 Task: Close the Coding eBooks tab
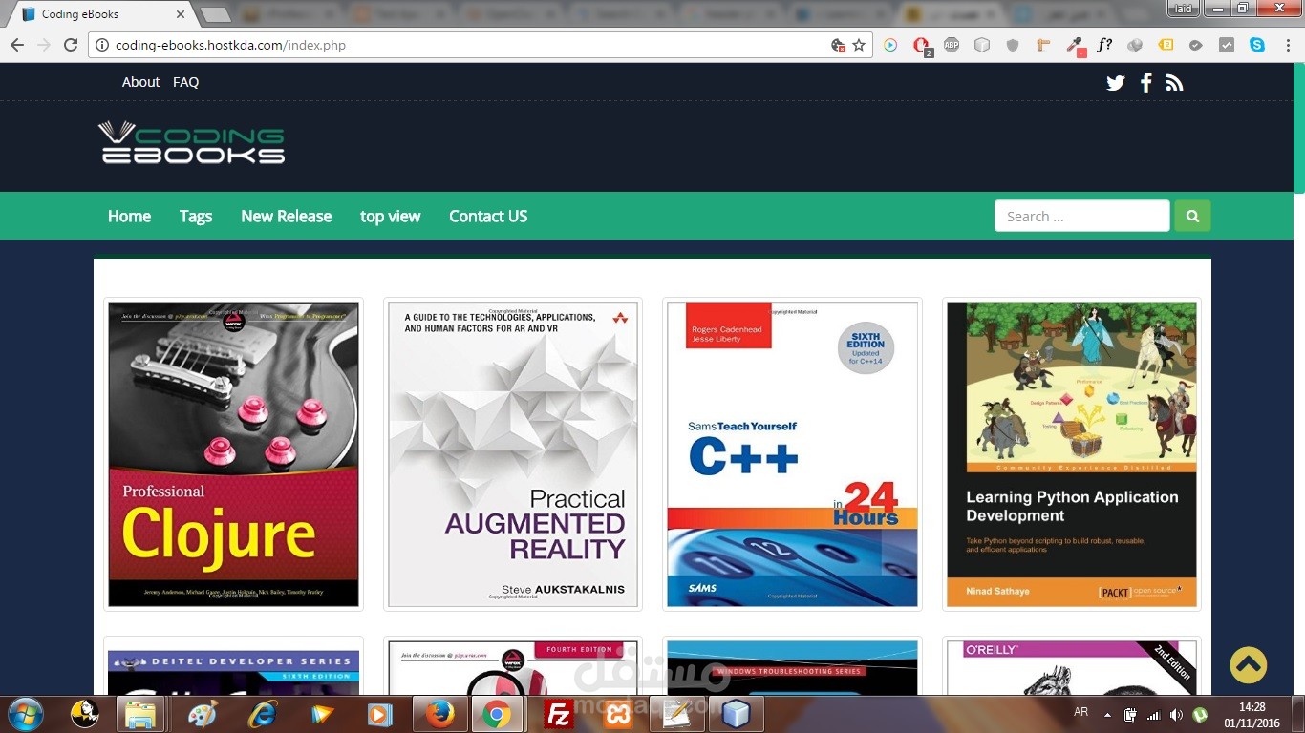pyautogui.click(x=181, y=14)
